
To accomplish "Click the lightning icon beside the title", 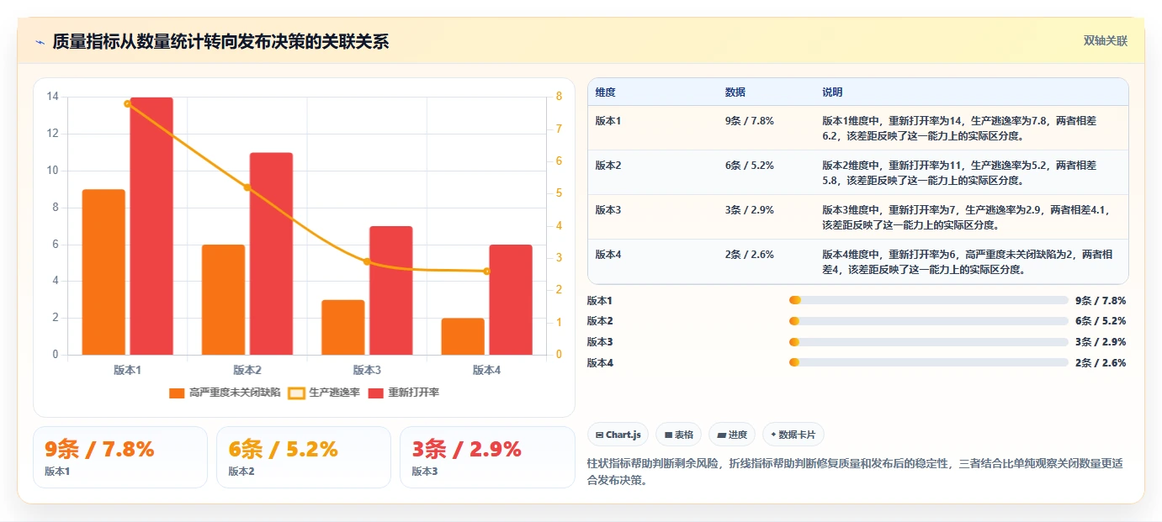I will [40, 42].
